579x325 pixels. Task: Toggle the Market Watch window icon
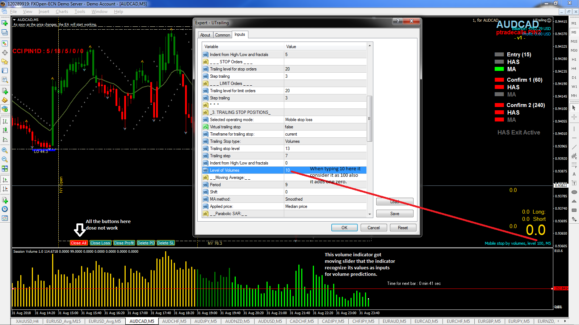point(5,43)
